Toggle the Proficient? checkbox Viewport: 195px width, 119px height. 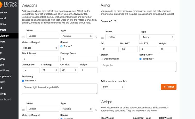click(x=23, y=81)
